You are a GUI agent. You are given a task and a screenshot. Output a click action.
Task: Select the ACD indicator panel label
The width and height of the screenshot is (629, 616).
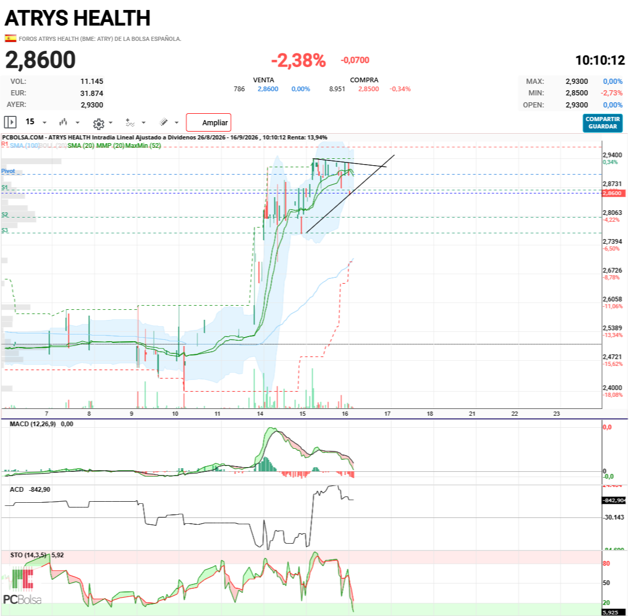click(17, 489)
